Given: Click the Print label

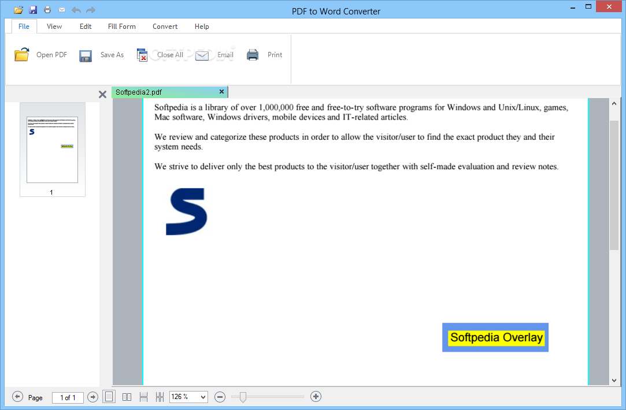Looking at the screenshot, I should [x=275, y=55].
